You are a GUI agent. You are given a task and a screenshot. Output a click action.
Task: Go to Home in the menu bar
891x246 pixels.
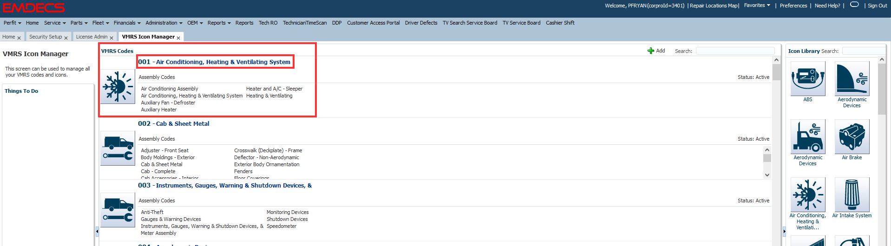tap(33, 23)
